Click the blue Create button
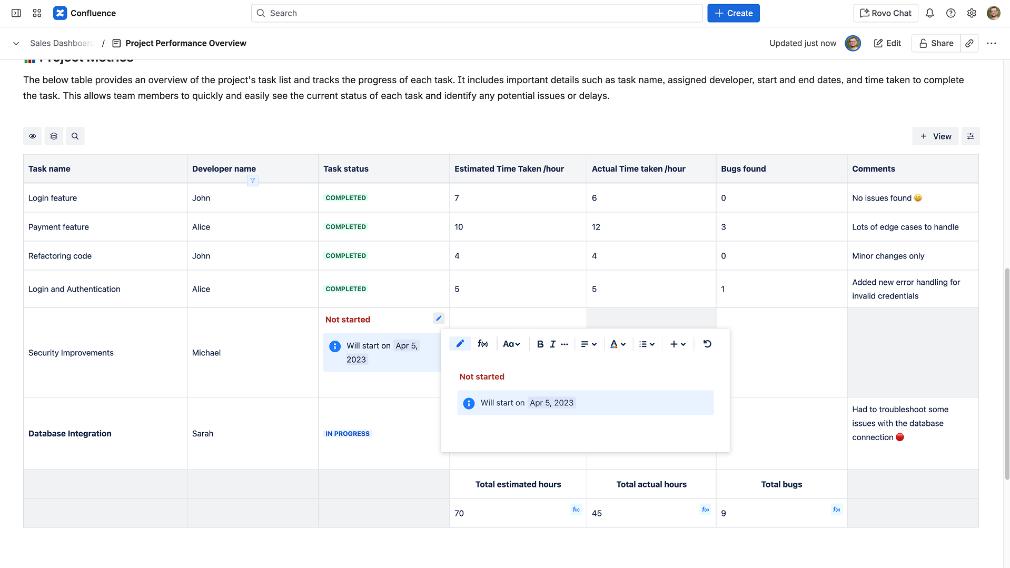 733,13
